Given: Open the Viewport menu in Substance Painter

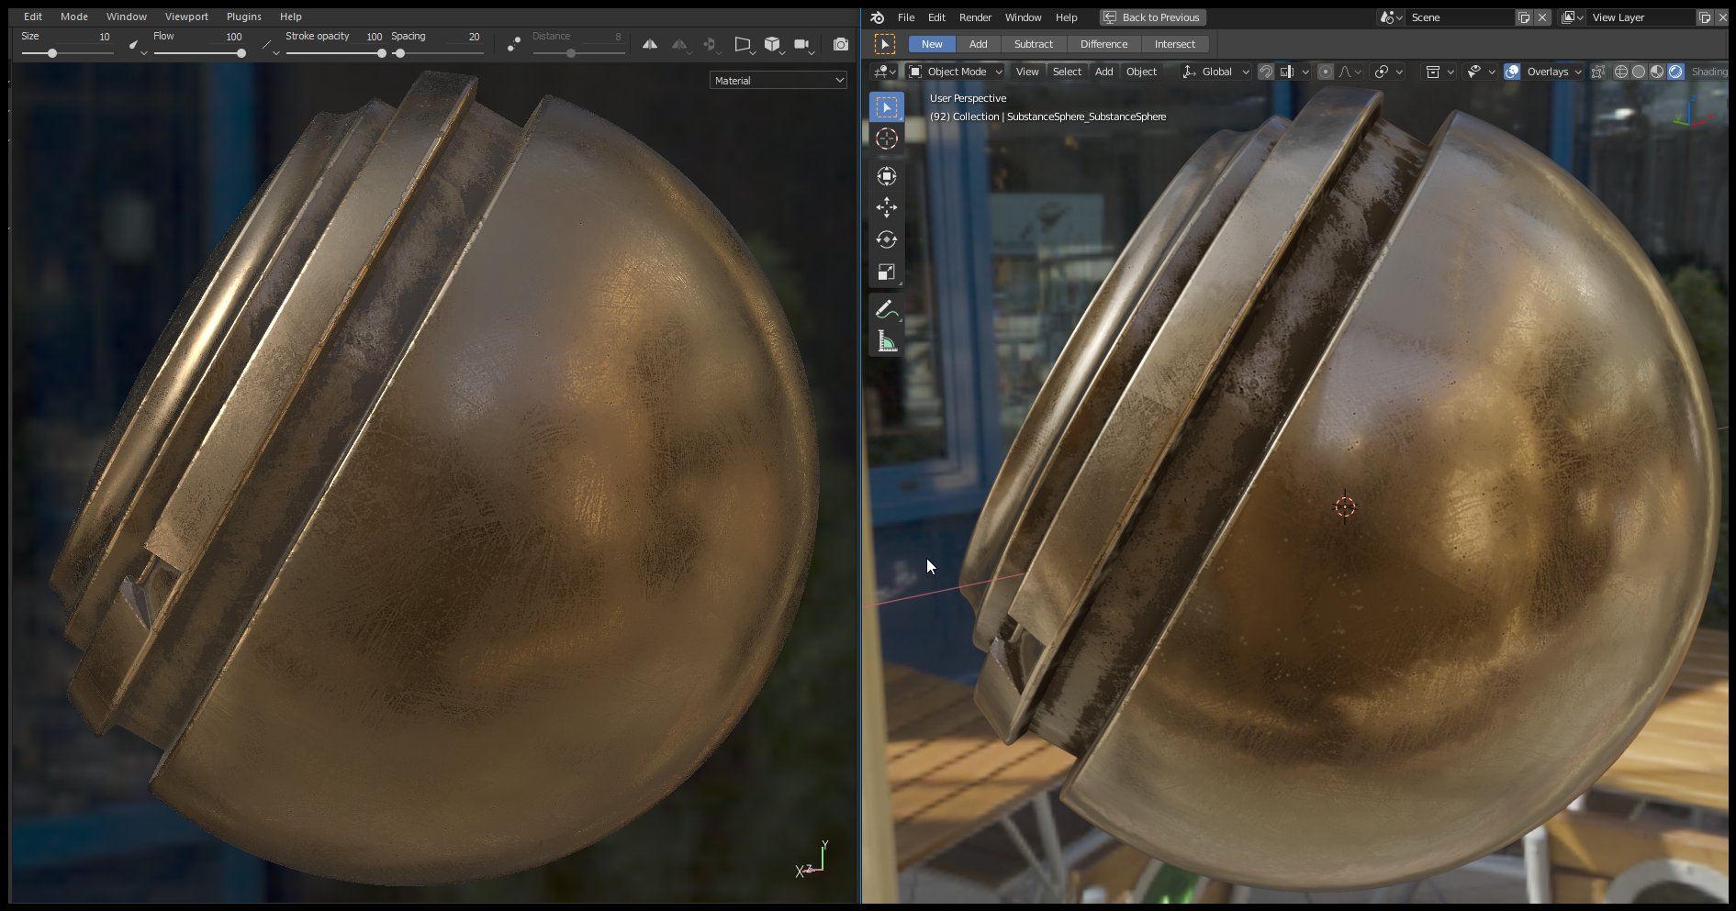Looking at the screenshot, I should [186, 16].
